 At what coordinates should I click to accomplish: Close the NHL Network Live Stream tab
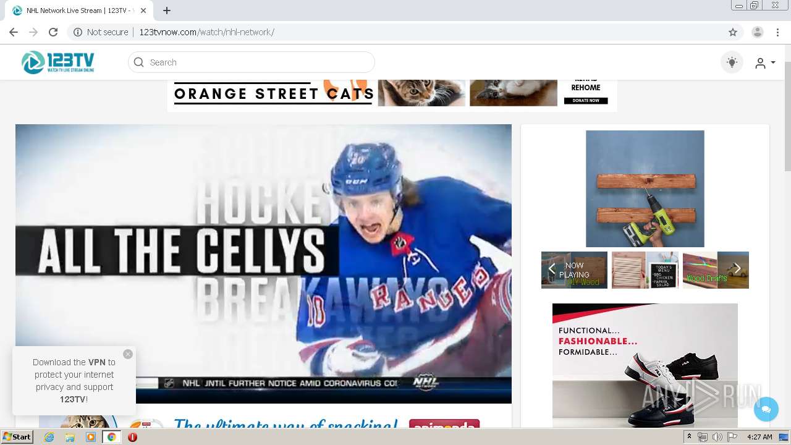click(143, 11)
